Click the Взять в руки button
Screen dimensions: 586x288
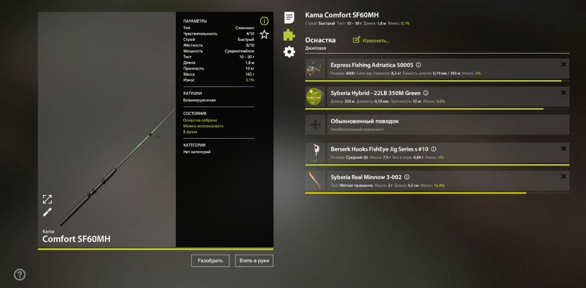(254, 261)
